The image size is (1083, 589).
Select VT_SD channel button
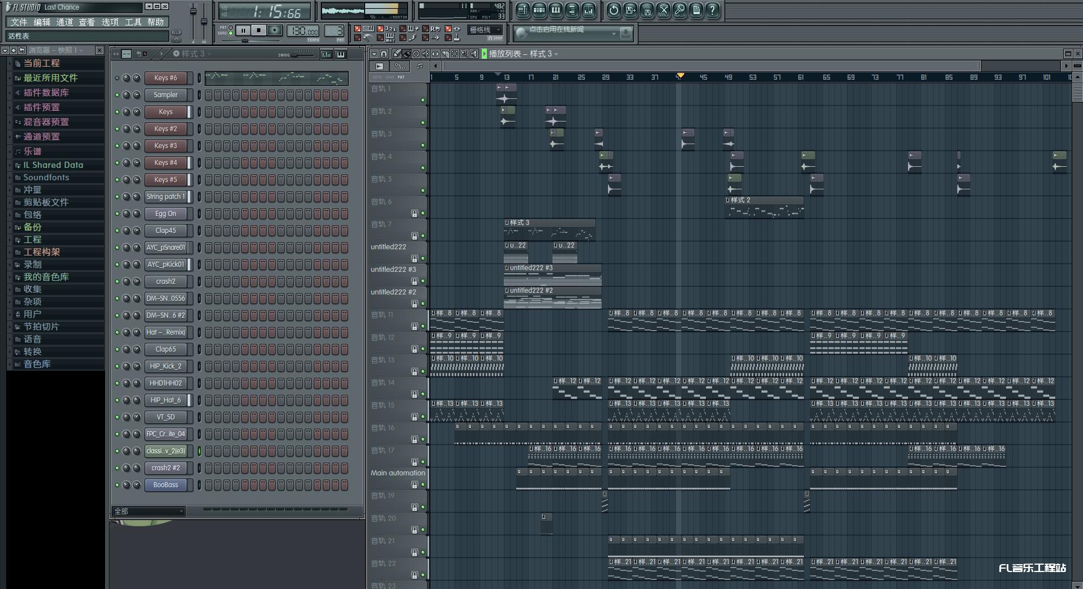(166, 417)
